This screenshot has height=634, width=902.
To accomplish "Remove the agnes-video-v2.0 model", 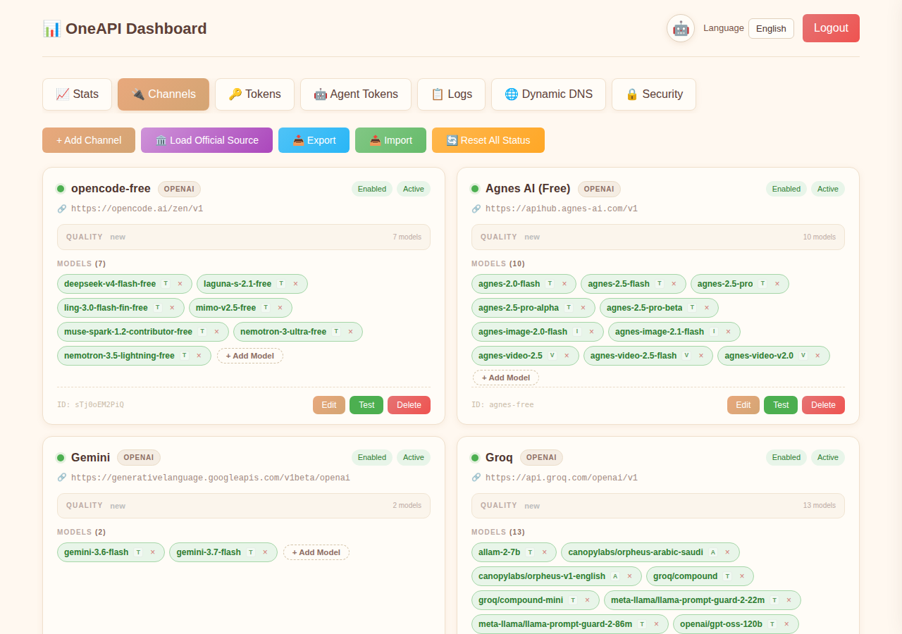I will pyautogui.click(x=817, y=356).
